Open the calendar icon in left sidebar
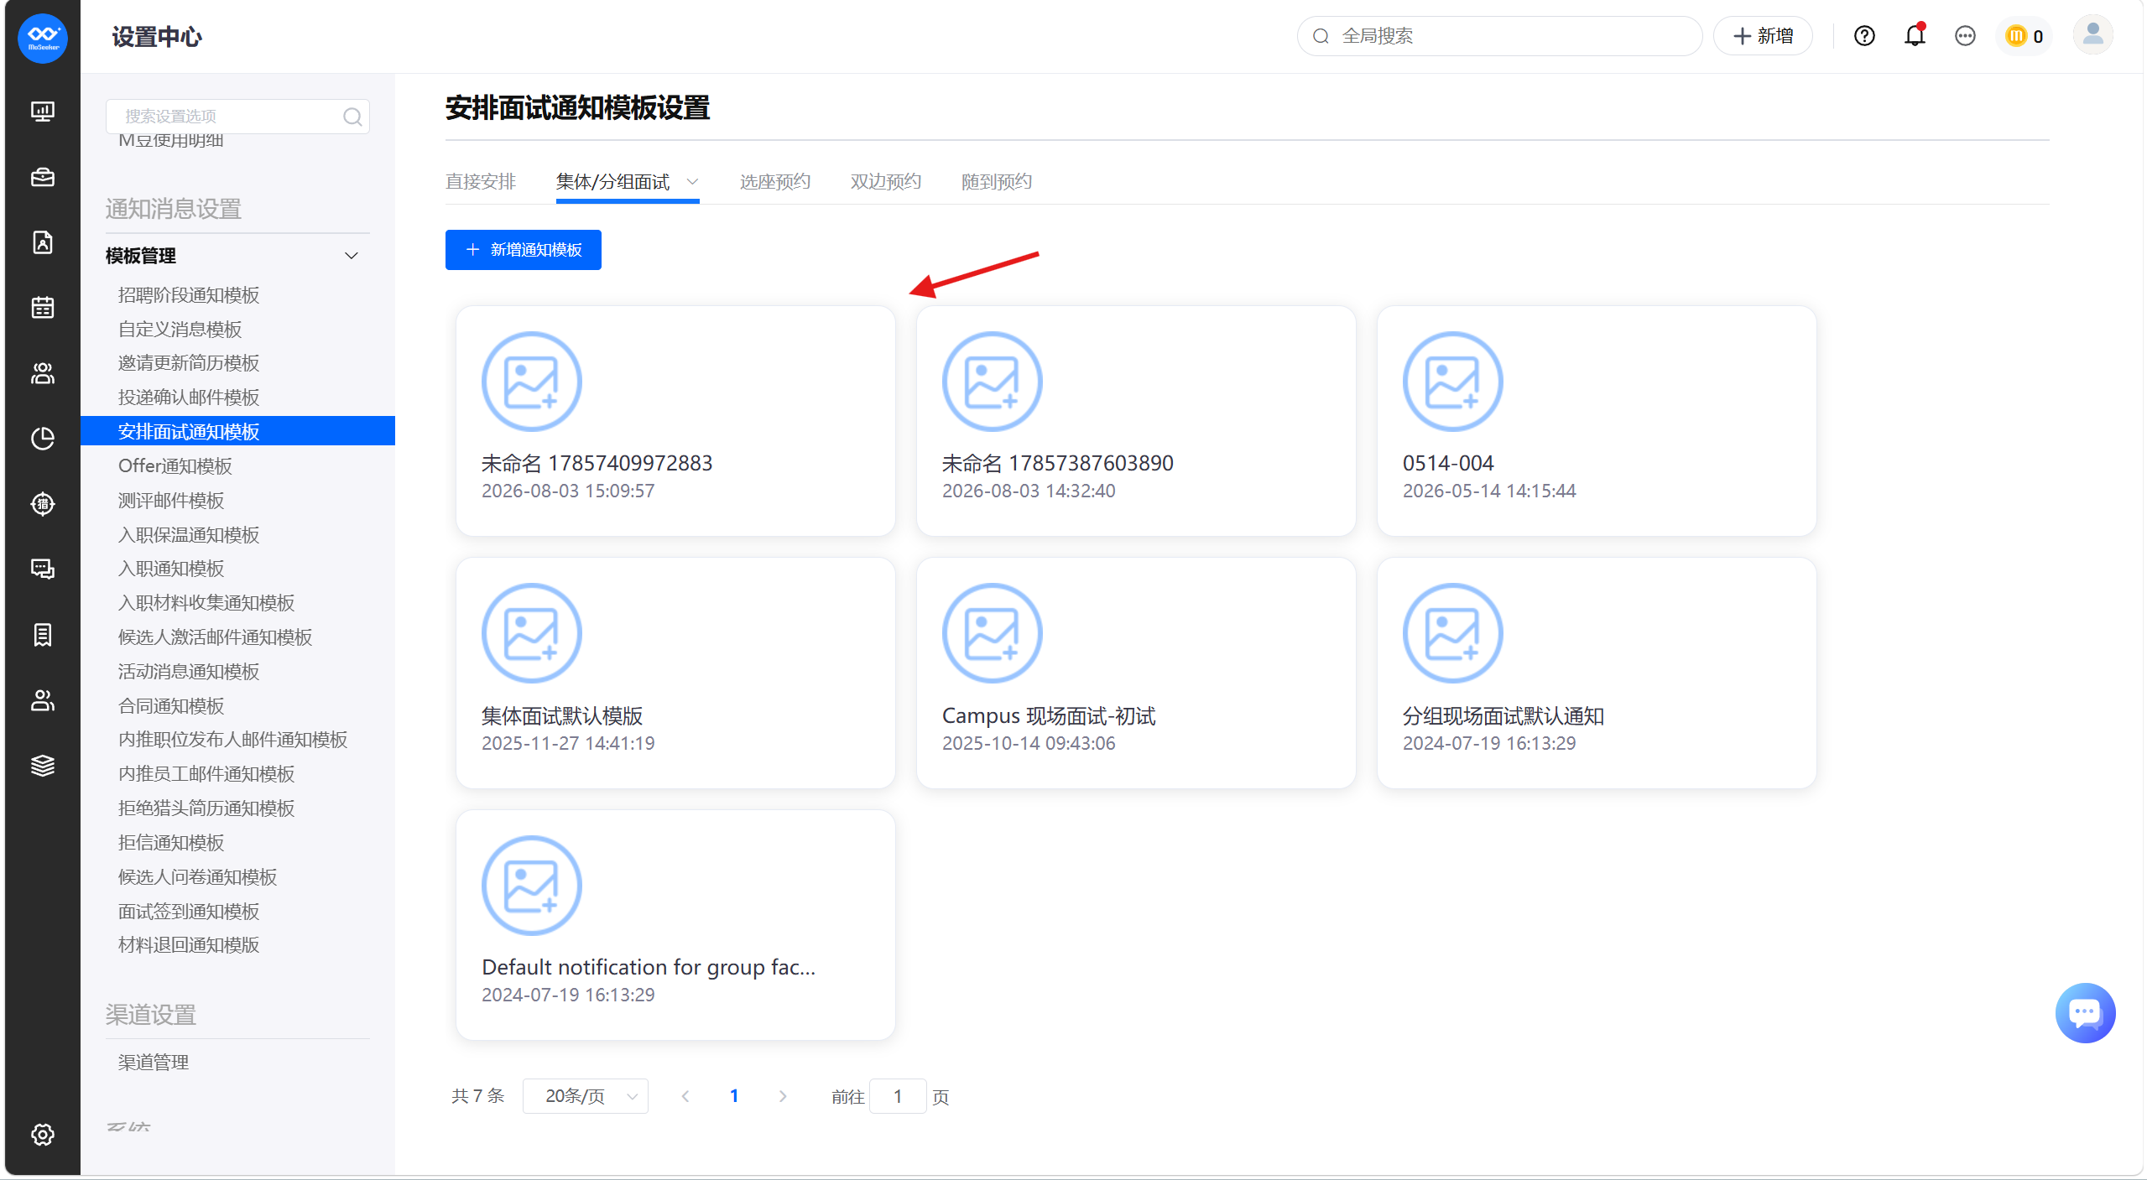The width and height of the screenshot is (2147, 1180). tap(43, 308)
